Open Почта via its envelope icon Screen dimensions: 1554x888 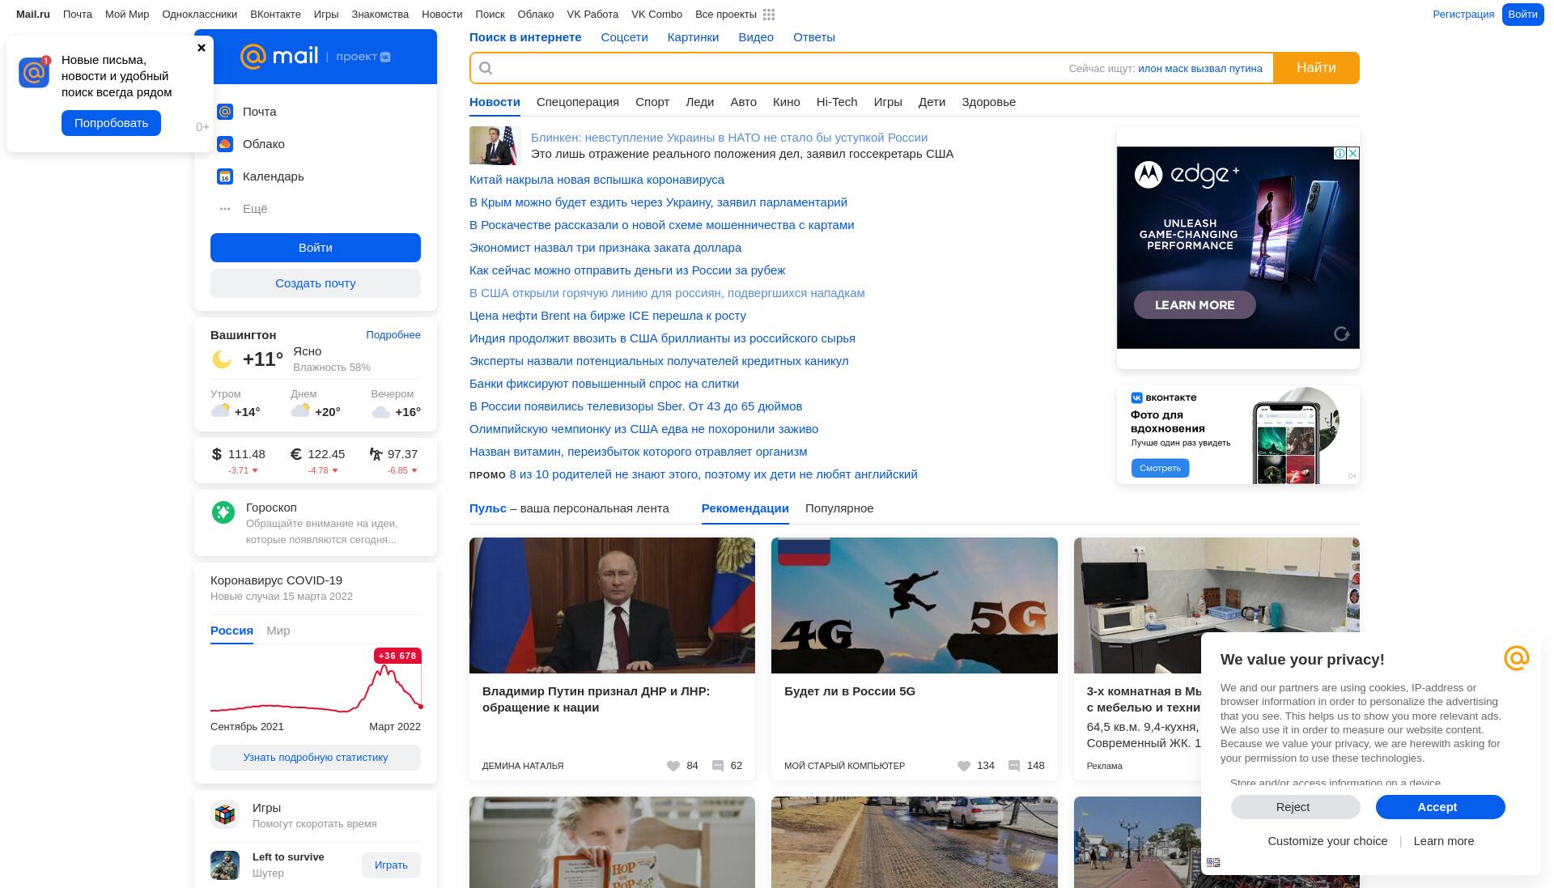point(225,112)
